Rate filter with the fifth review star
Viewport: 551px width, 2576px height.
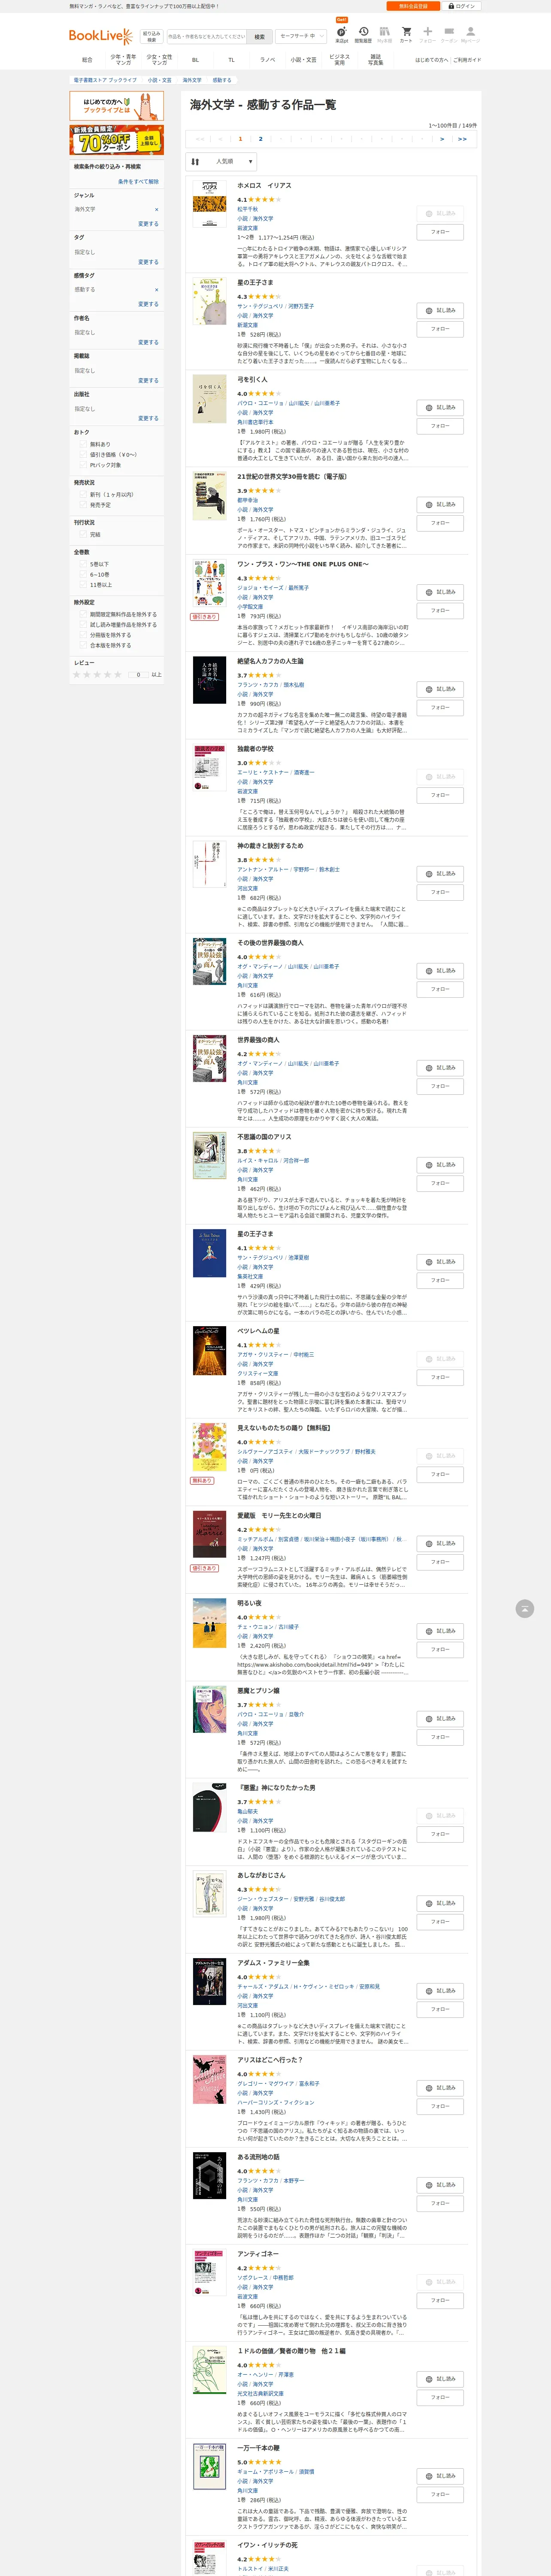pyautogui.click(x=118, y=674)
